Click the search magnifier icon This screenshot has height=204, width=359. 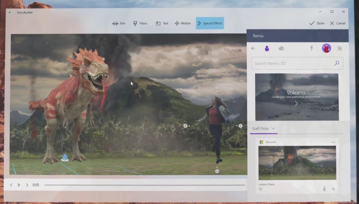(337, 63)
